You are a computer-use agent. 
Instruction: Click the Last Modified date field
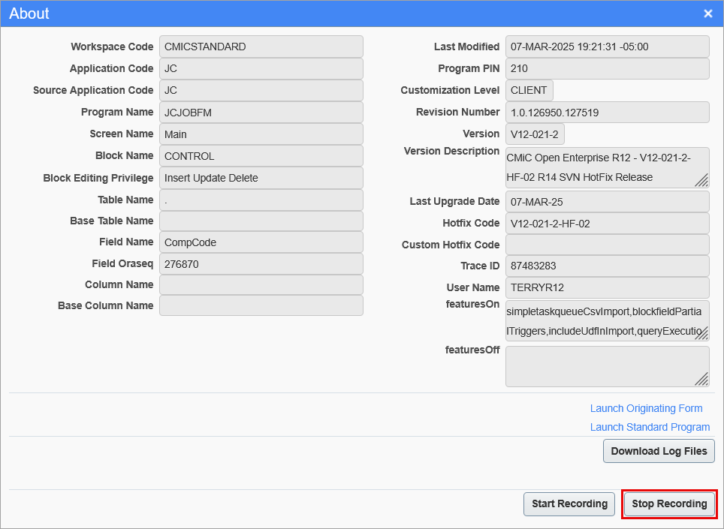(x=607, y=47)
